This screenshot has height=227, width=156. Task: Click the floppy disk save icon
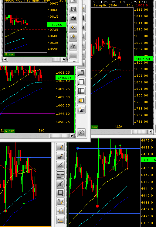click(x=73, y=9)
